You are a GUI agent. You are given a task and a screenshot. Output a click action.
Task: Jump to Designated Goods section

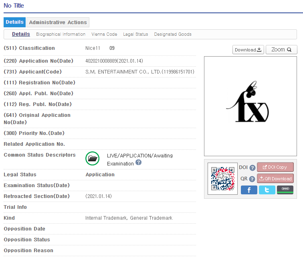click(x=173, y=34)
